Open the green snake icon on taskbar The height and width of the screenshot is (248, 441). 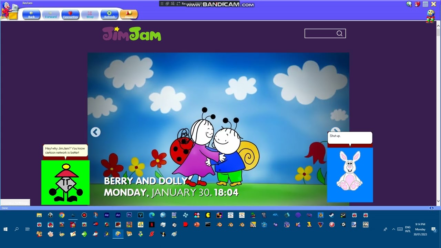tap(84, 234)
